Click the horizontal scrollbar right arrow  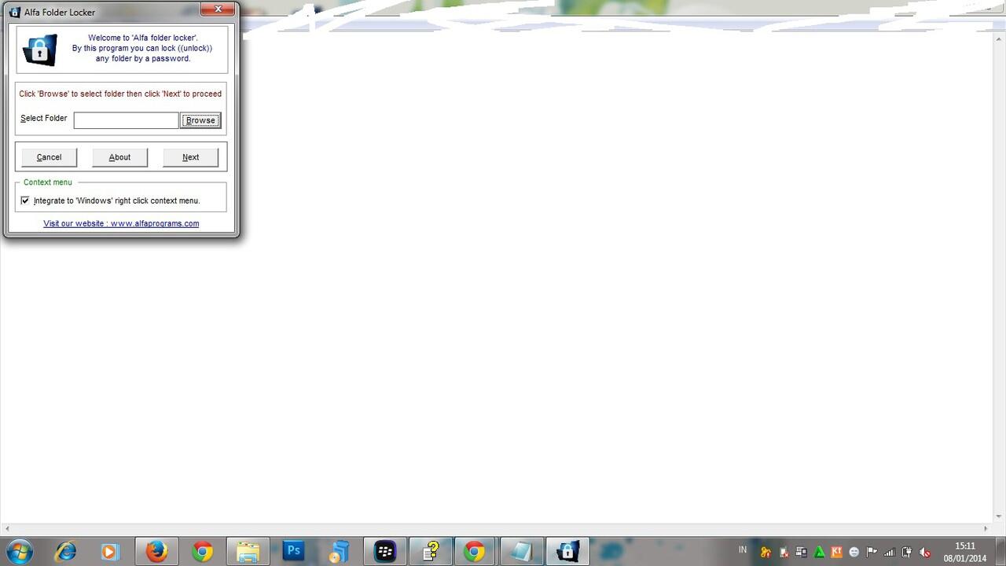(986, 528)
